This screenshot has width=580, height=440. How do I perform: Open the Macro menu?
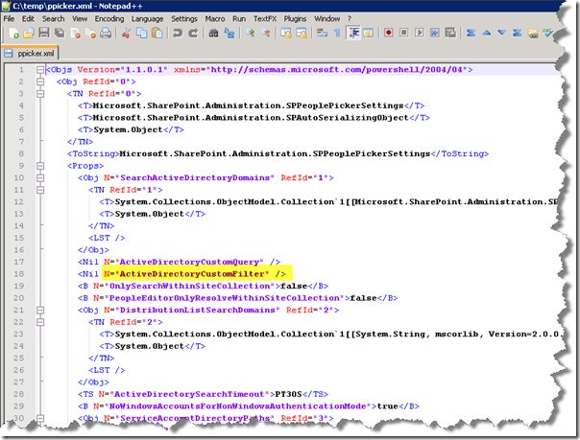[215, 19]
